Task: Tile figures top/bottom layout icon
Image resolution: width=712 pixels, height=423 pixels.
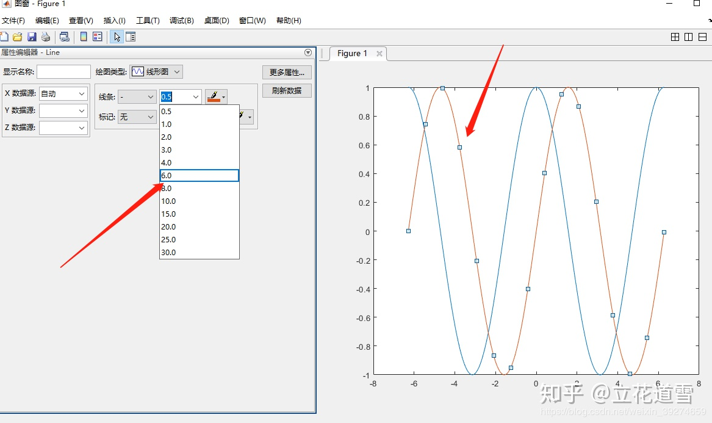Action: pos(702,37)
